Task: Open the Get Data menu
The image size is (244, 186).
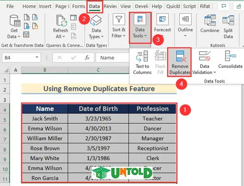Action: click(14, 27)
